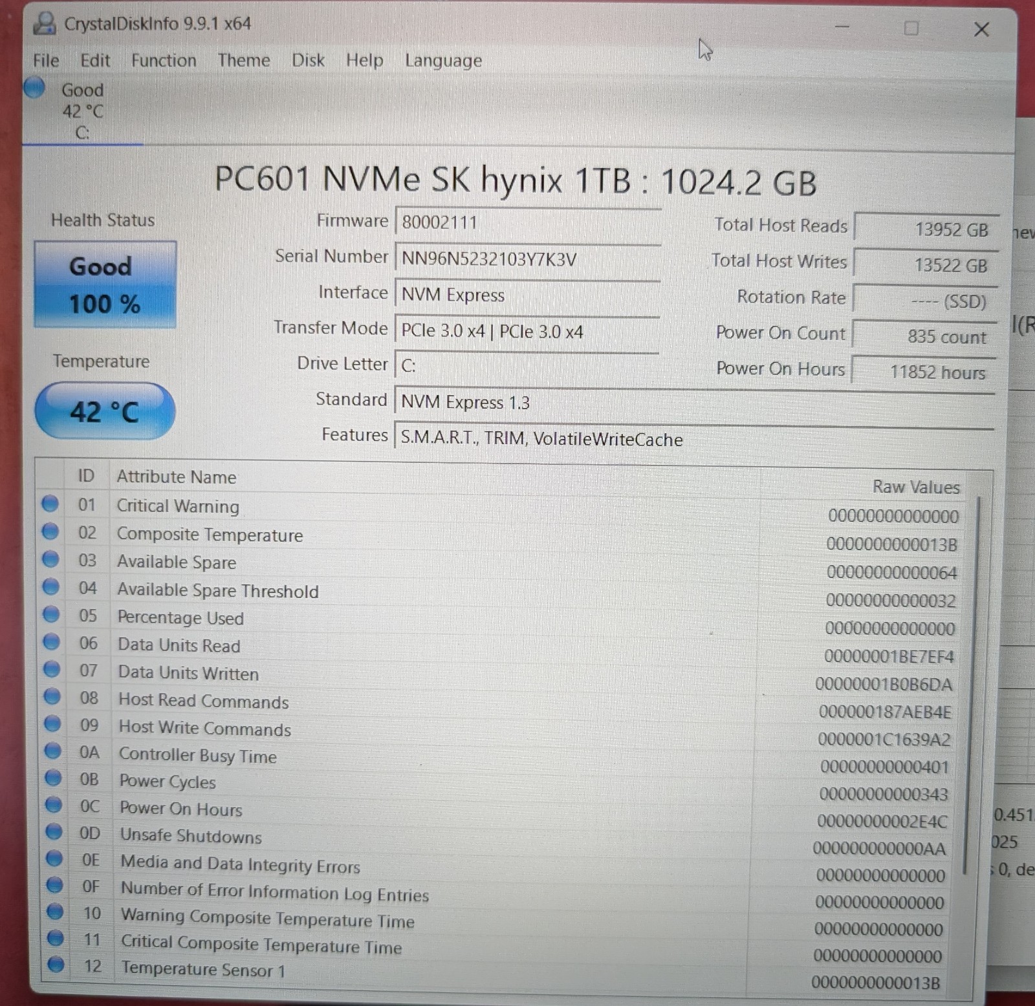The width and height of the screenshot is (1035, 1006).
Task: Click the Raw Values column header
Action: tap(916, 487)
